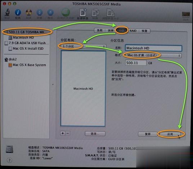Click the green Enable Journaling icon
The image size is (193, 169).
(x=66, y=12)
